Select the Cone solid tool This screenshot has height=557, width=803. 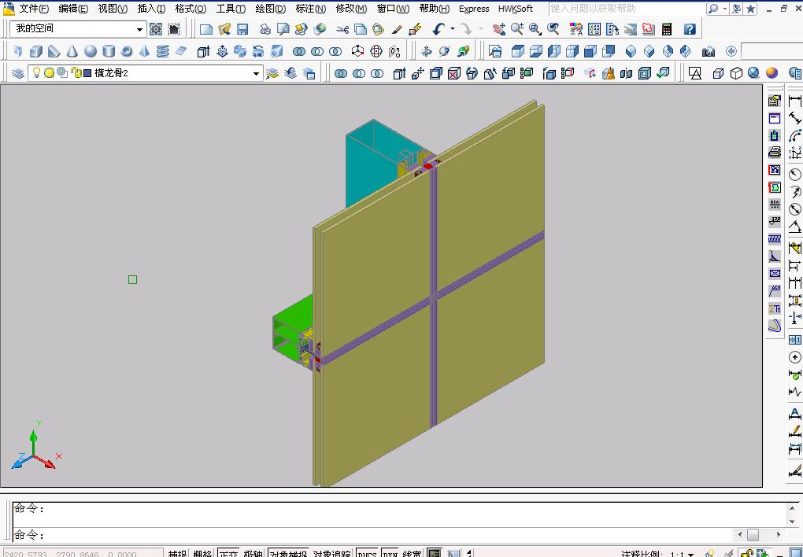(72, 51)
